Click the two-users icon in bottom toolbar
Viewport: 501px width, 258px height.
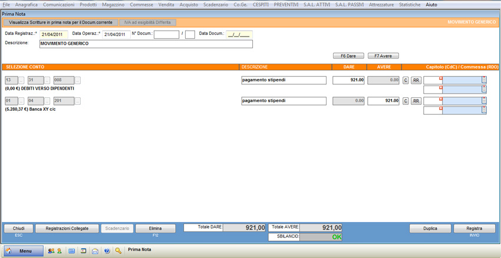coord(51,250)
